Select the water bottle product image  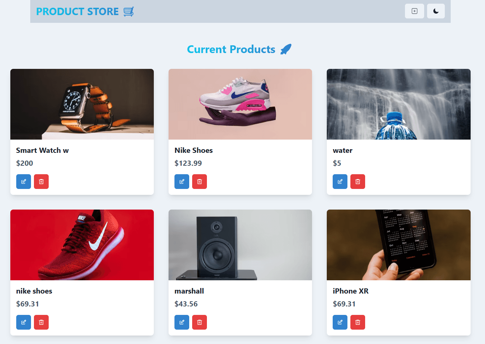[398, 104]
